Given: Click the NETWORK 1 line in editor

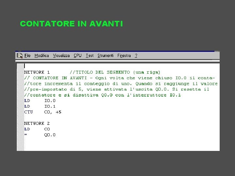Looking at the screenshot, I should pos(37,72).
